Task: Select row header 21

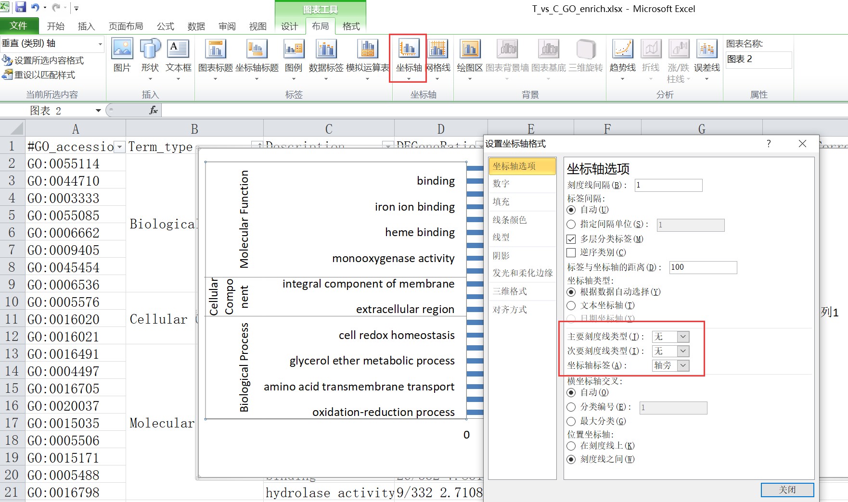Action: (12, 492)
